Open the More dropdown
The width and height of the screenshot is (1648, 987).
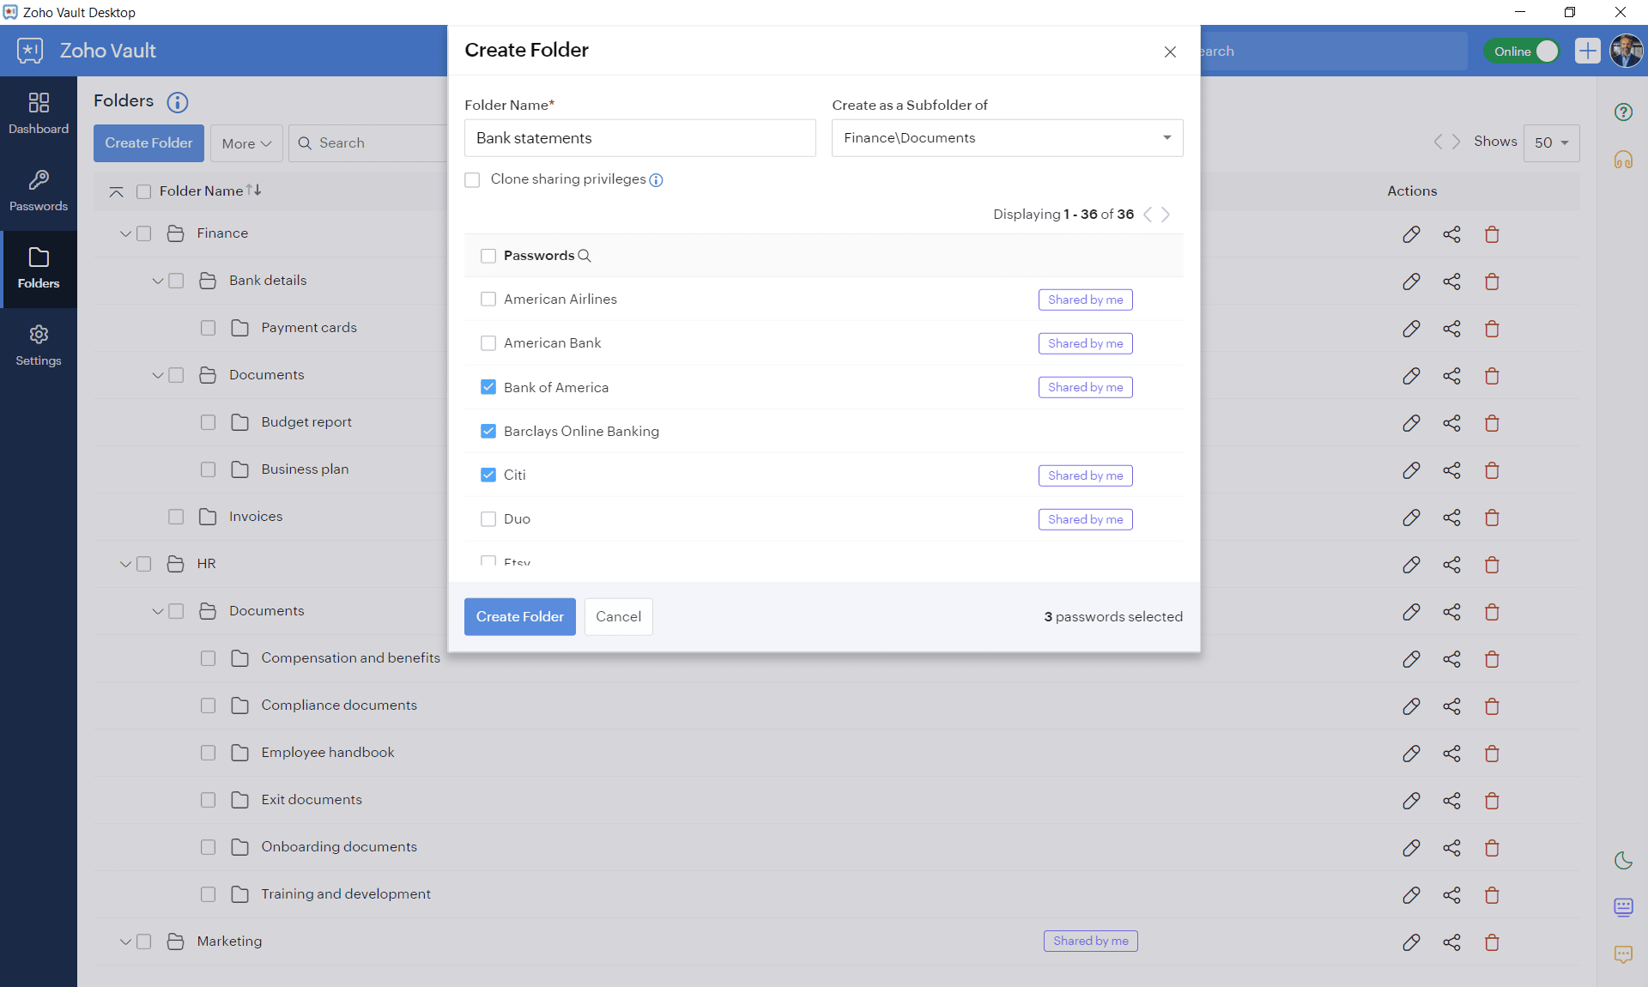tap(246, 143)
